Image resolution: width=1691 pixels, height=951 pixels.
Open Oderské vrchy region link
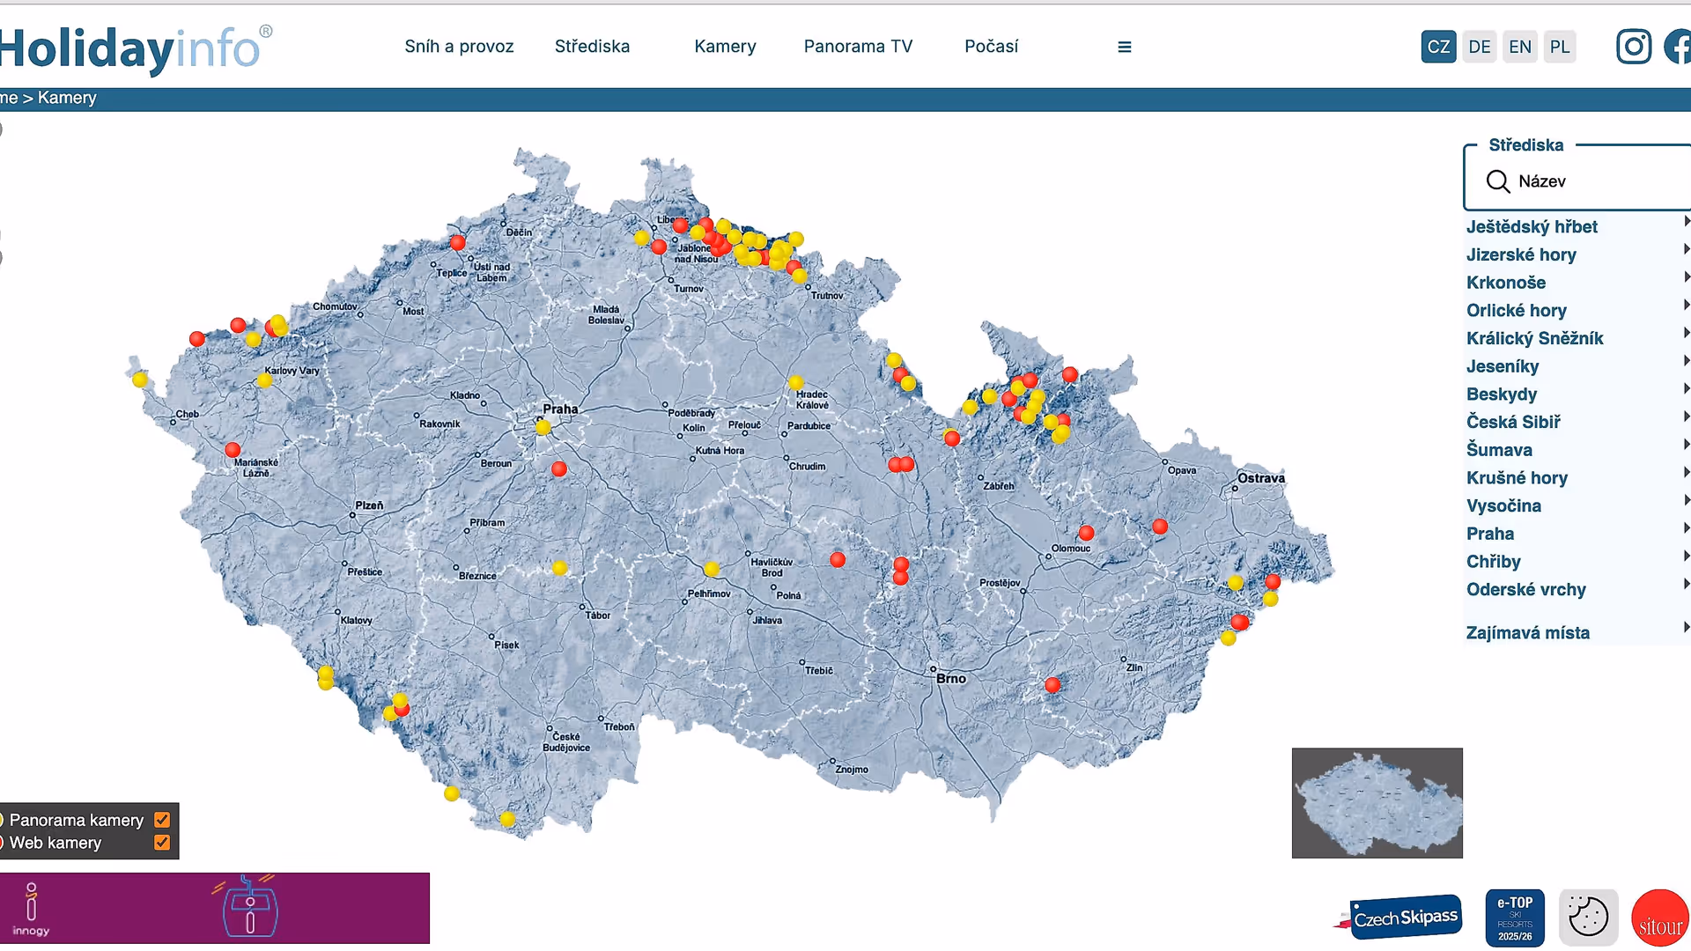(1525, 590)
